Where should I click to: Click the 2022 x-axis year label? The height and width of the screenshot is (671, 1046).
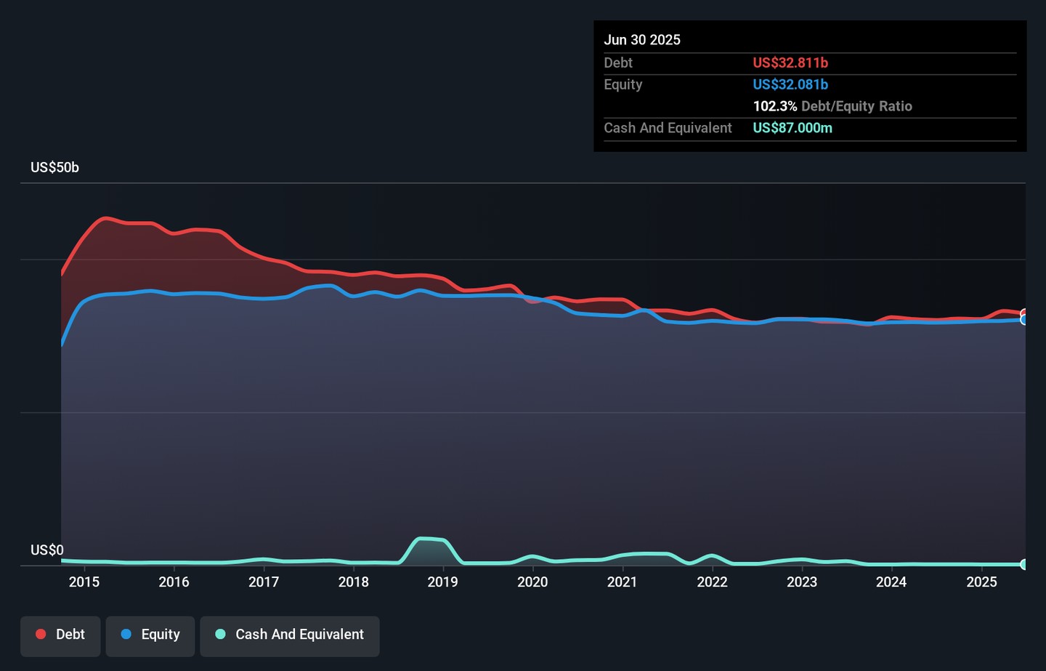tap(712, 582)
